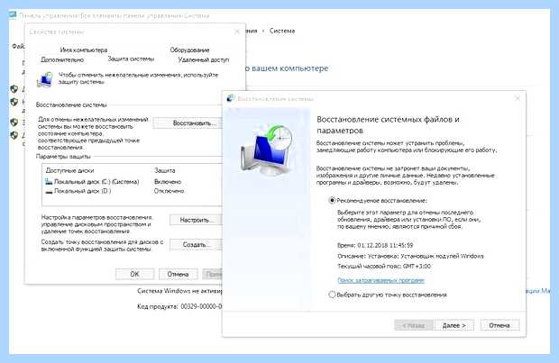Close the System Restore wizard window
Screen dimensions: 559x363
pos(518,98)
